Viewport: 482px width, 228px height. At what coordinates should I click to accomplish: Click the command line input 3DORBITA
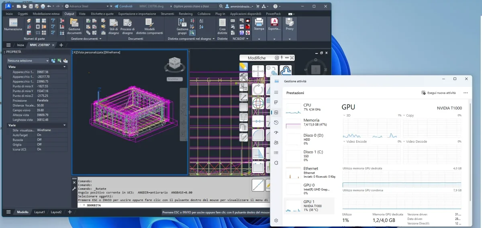coord(173,205)
